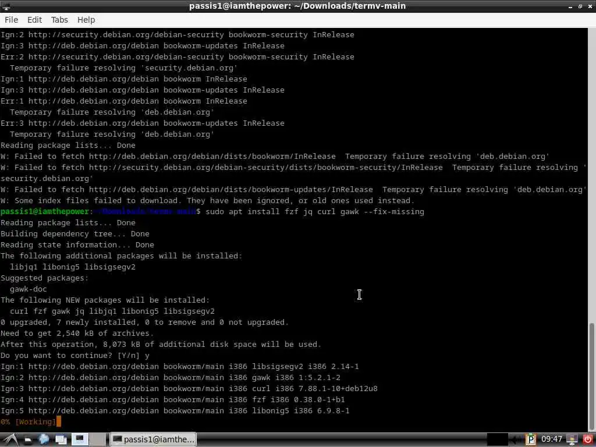Open the Kali-style start menu icon
Image resolution: width=596 pixels, height=447 pixels.
[10, 440]
